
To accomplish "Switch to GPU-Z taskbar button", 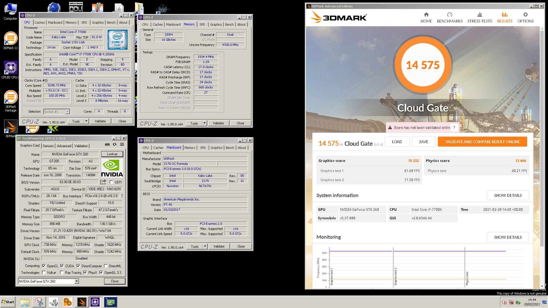I will tap(110, 302).
